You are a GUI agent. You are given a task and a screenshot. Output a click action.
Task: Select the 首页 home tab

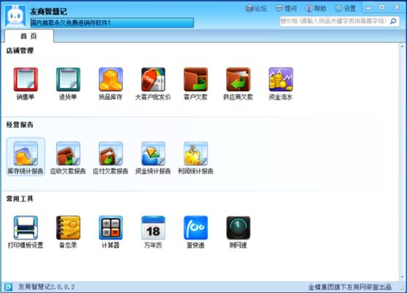point(29,36)
